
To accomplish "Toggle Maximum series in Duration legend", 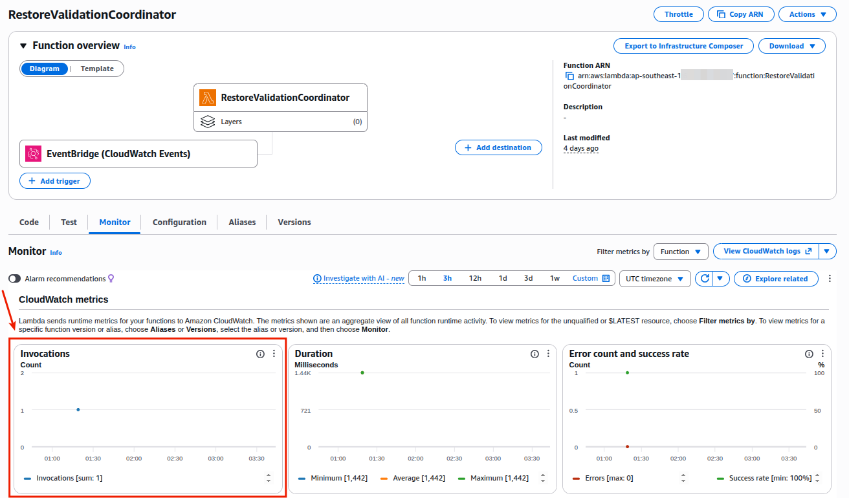I will pos(492,478).
